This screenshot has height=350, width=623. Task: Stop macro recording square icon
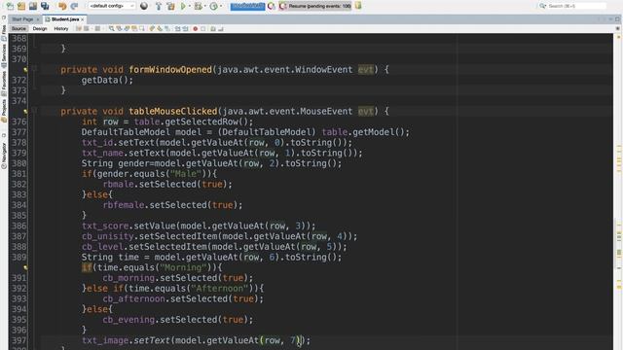pos(203,28)
